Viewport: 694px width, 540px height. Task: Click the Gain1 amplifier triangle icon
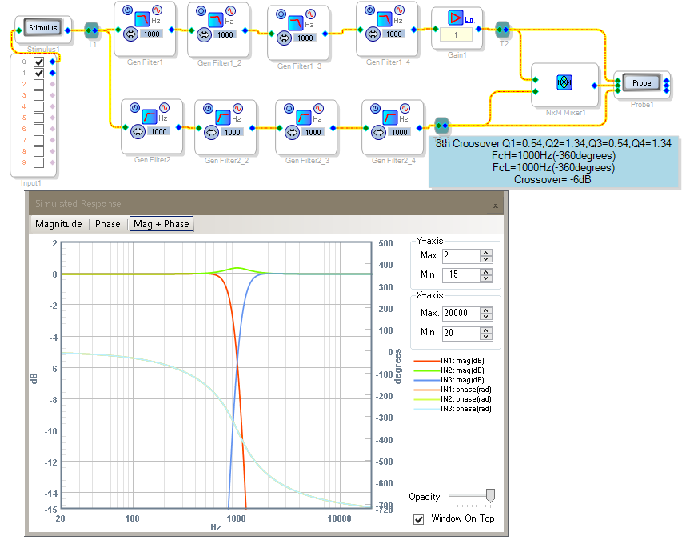pyautogui.click(x=455, y=18)
